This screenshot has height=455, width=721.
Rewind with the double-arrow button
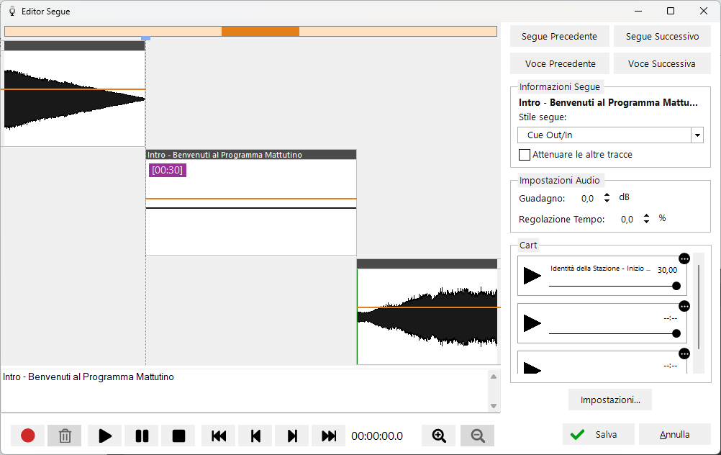point(219,436)
